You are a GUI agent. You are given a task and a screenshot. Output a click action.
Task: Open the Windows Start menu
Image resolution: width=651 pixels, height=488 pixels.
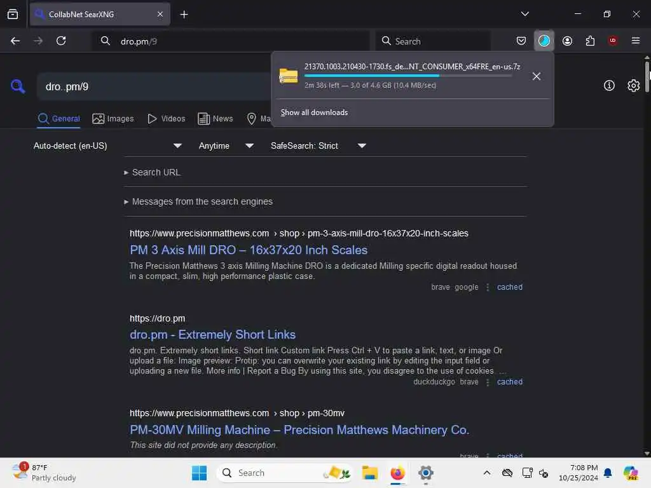[199, 473]
